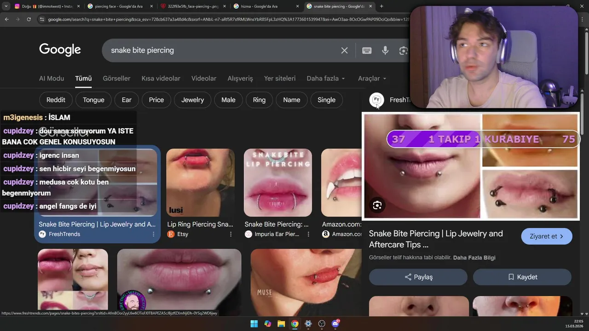589x331 pixels.
Task: Close the 'piercing face' tab
Action: tap(152, 6)
